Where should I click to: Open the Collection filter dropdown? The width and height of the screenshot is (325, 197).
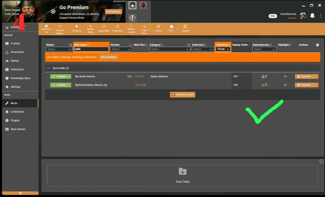[x=223, y=49]
